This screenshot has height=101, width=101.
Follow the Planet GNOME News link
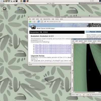tap(48, 29)
